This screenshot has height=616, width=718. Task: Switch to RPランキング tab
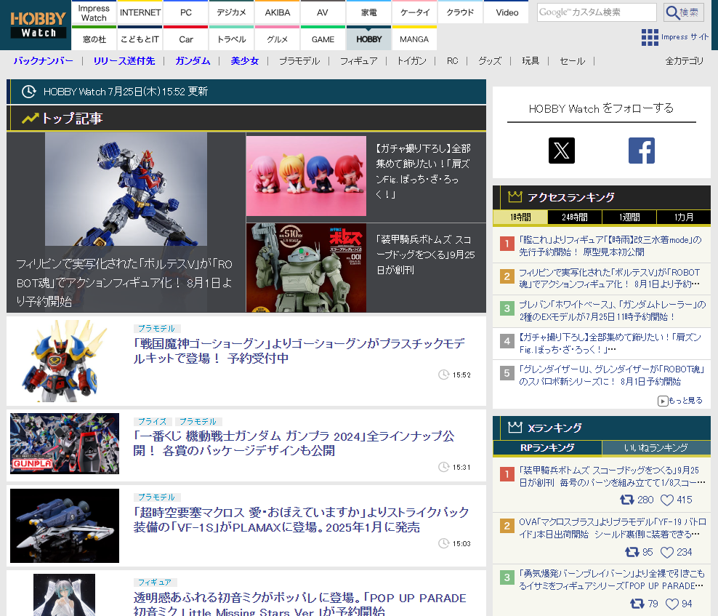pos(547,448)
